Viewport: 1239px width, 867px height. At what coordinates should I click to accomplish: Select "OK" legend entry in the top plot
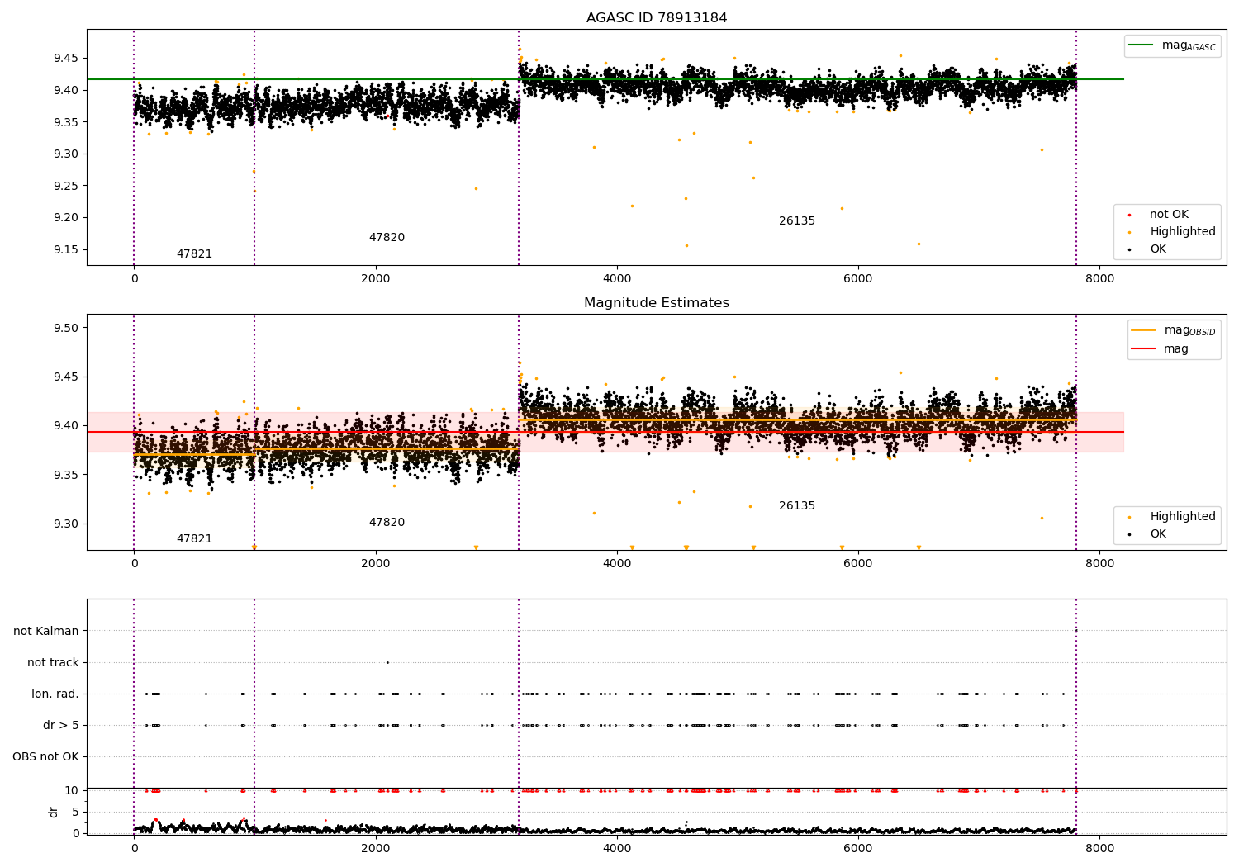pyautogui.click(x=1158, y=249)
